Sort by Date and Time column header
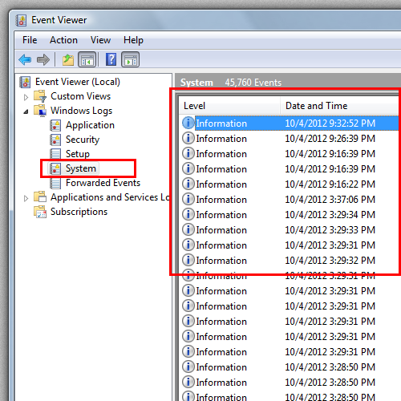The image size is (401, 401). click(339, 106)
